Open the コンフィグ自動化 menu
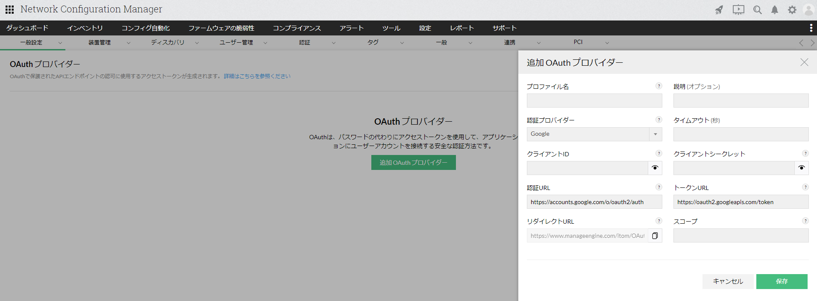 click(146, 28)
